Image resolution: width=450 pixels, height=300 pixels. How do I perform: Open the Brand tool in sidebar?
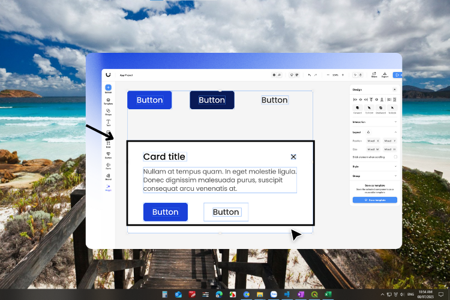click(x=108, y=177)
